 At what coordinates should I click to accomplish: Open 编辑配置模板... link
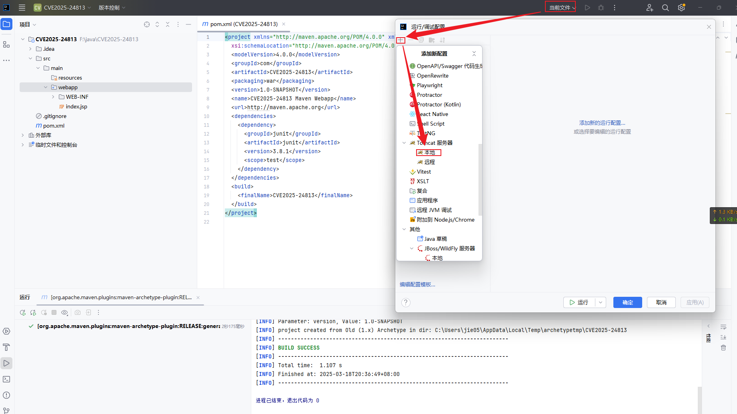417,284
